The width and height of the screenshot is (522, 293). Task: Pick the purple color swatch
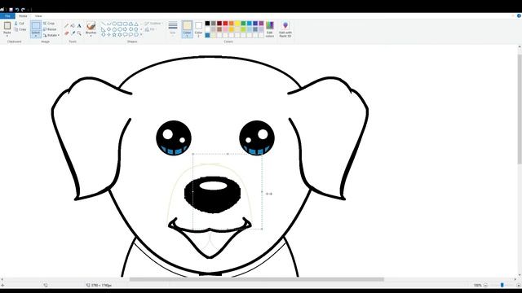click(261, 24)
